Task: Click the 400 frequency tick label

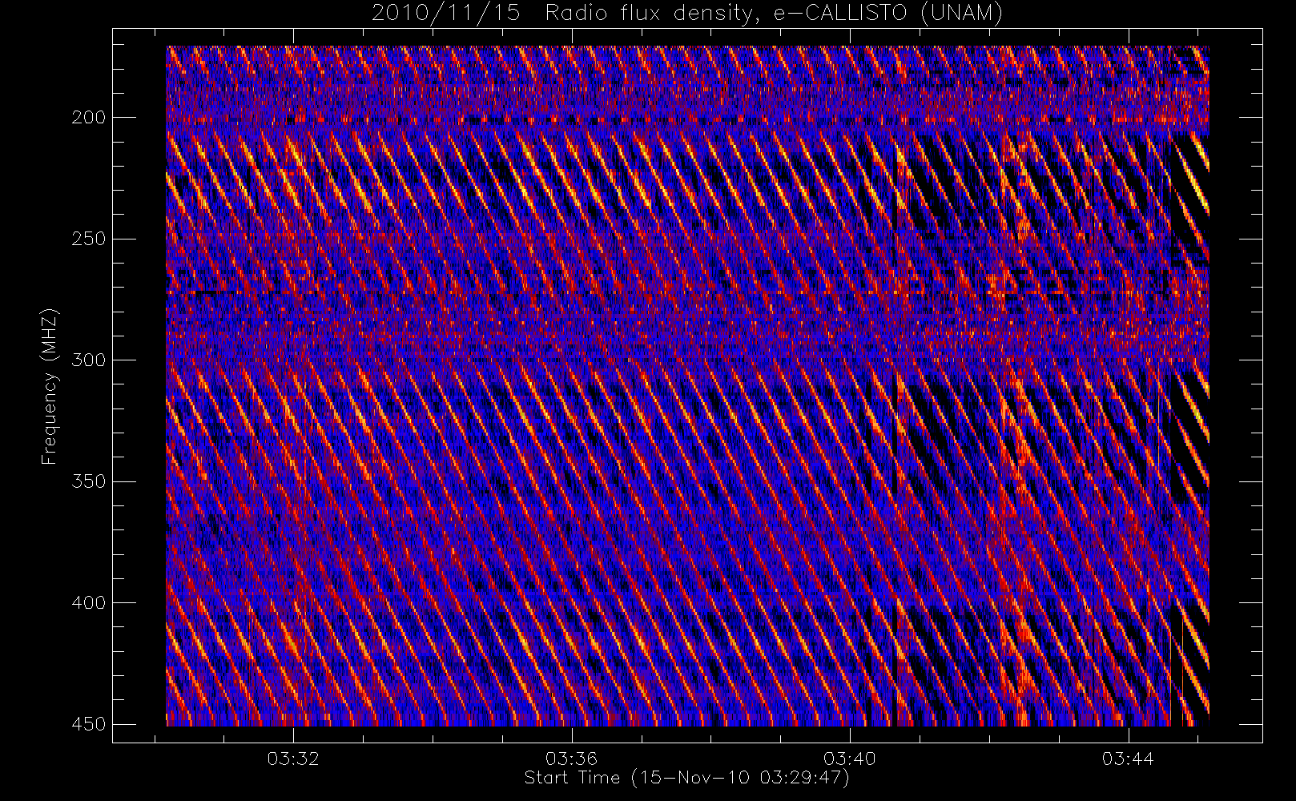Action: 88,602
